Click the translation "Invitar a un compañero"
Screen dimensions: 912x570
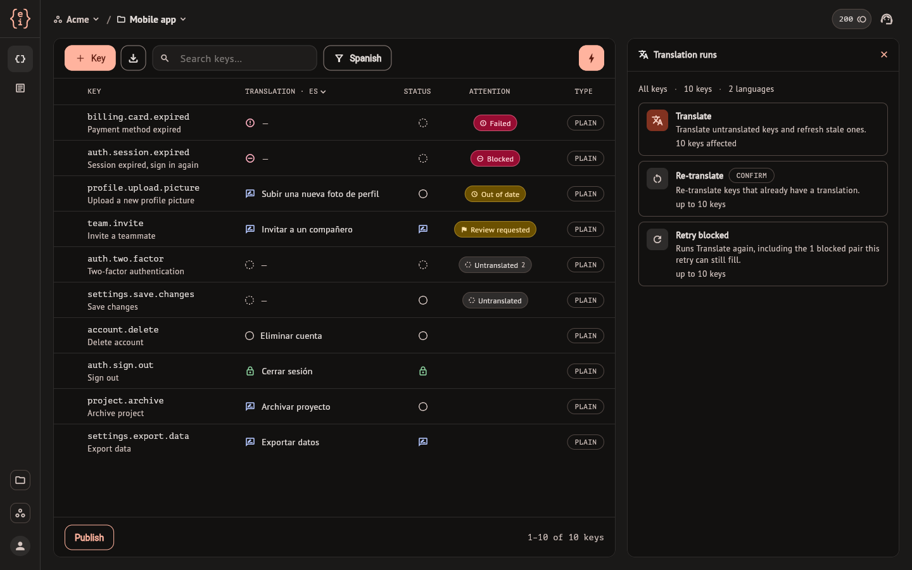coord(307,229)
